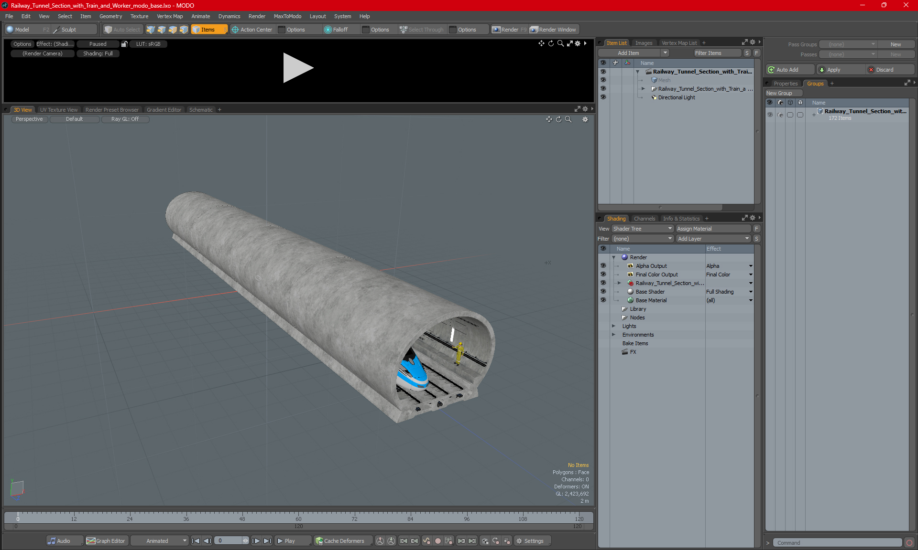Zoom the 3D viewport with magnifier icon
The width and height of the screenshot is (918, 550).
coord(568,119)
